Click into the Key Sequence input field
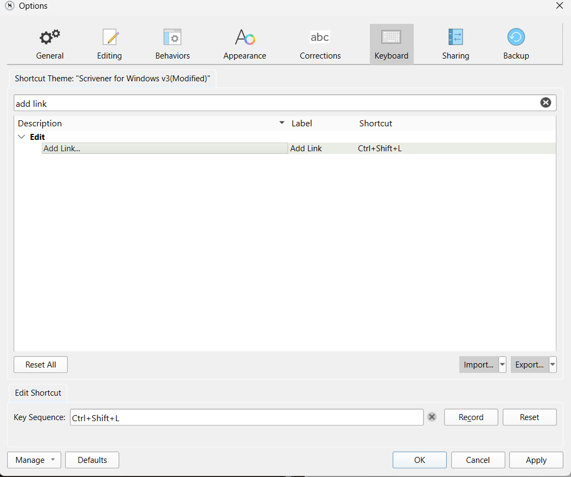 tap(247, 417)
